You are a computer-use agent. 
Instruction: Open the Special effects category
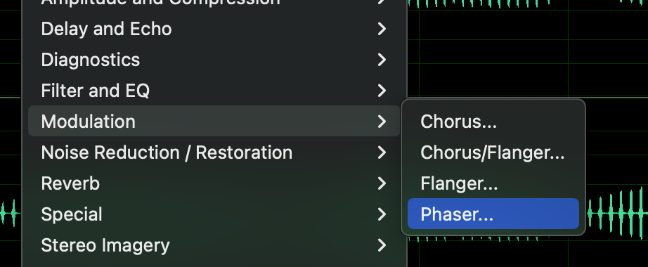point(214,214)
